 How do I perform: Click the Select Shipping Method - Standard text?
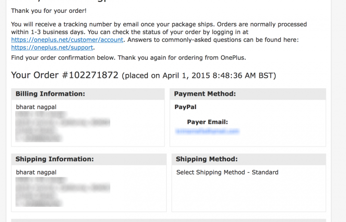[x=227, y=172]
